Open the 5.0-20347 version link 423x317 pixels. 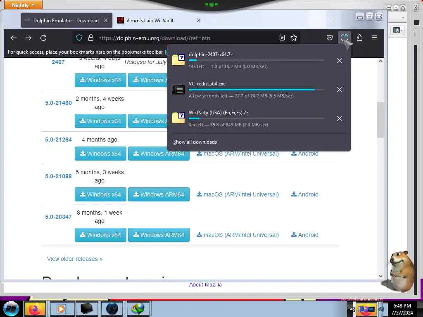58,217
